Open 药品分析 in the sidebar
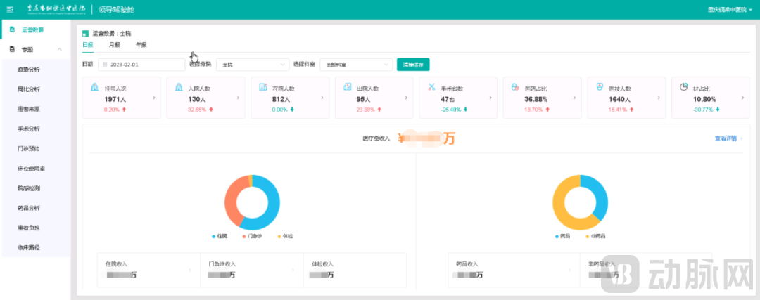The height and width of the screenshot is (300, 760). click(35, 208)
